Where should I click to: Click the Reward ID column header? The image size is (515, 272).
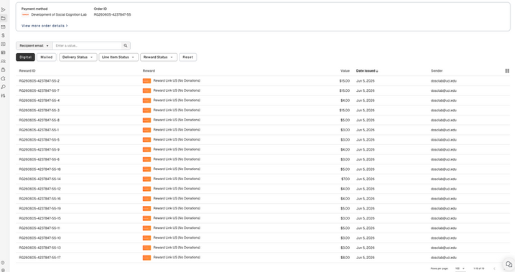27,71
